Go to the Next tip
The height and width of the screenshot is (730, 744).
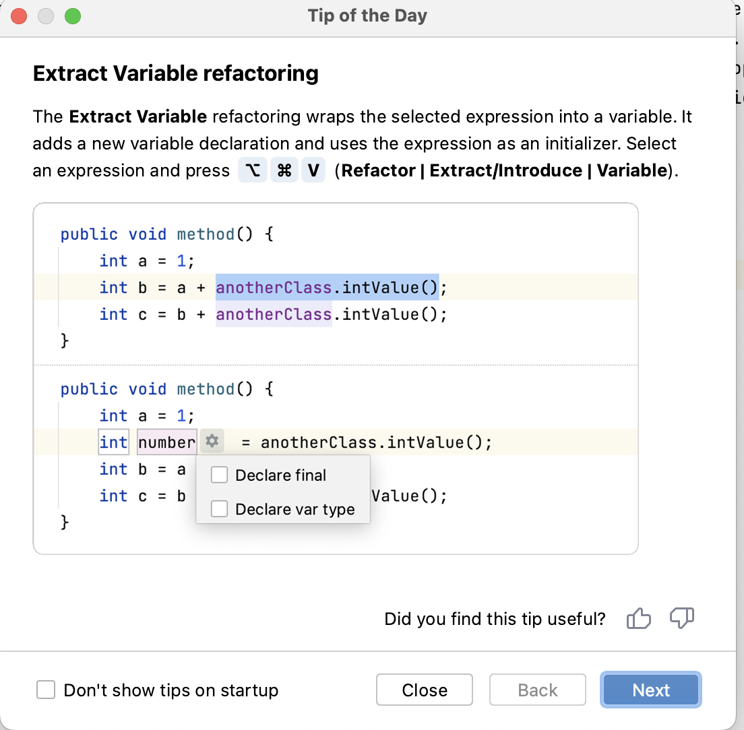[650, 690]
